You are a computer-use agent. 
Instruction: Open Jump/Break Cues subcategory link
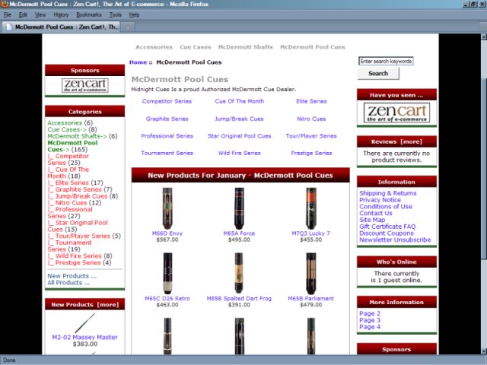tap(239, 119)
